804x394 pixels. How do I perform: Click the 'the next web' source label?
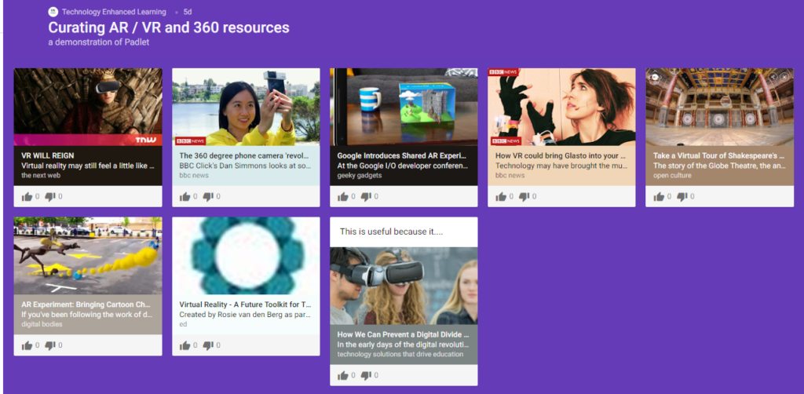tap(42, 175)
